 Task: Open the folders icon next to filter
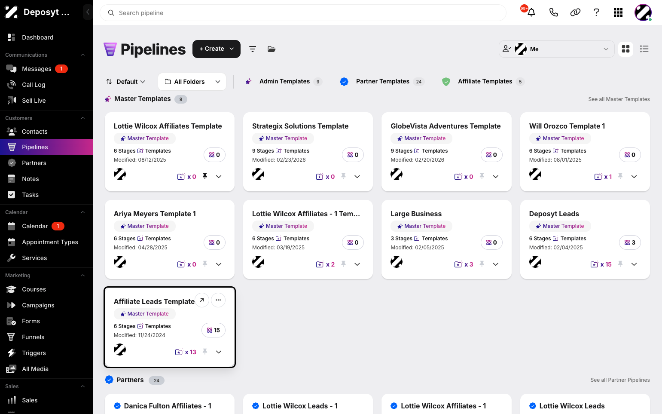272,49
